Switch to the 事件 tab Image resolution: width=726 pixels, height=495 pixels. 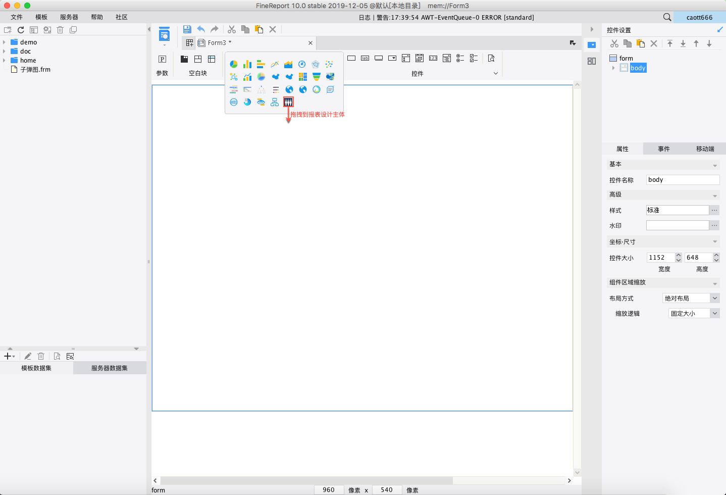point(663,149)
